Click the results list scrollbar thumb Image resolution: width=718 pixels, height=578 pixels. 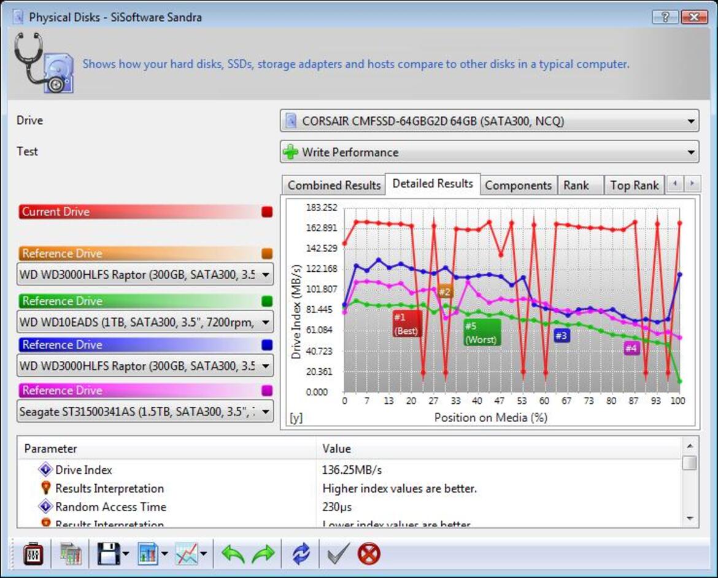pos(690,463)
